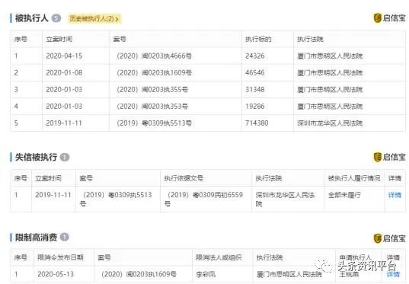The height and width of the screenshot is (284, 409).
Task: Click date 2020-01-08 in 被执行人 table
Action: click(64, 72)
